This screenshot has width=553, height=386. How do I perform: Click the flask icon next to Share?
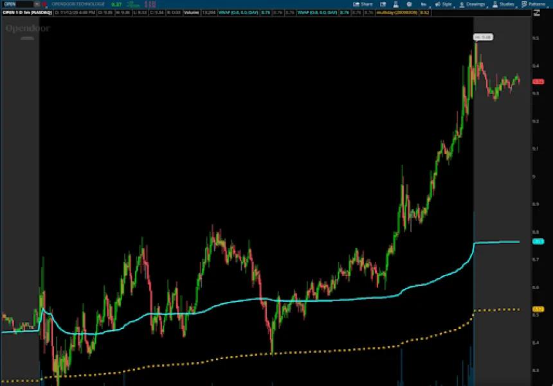coord(395,4)
